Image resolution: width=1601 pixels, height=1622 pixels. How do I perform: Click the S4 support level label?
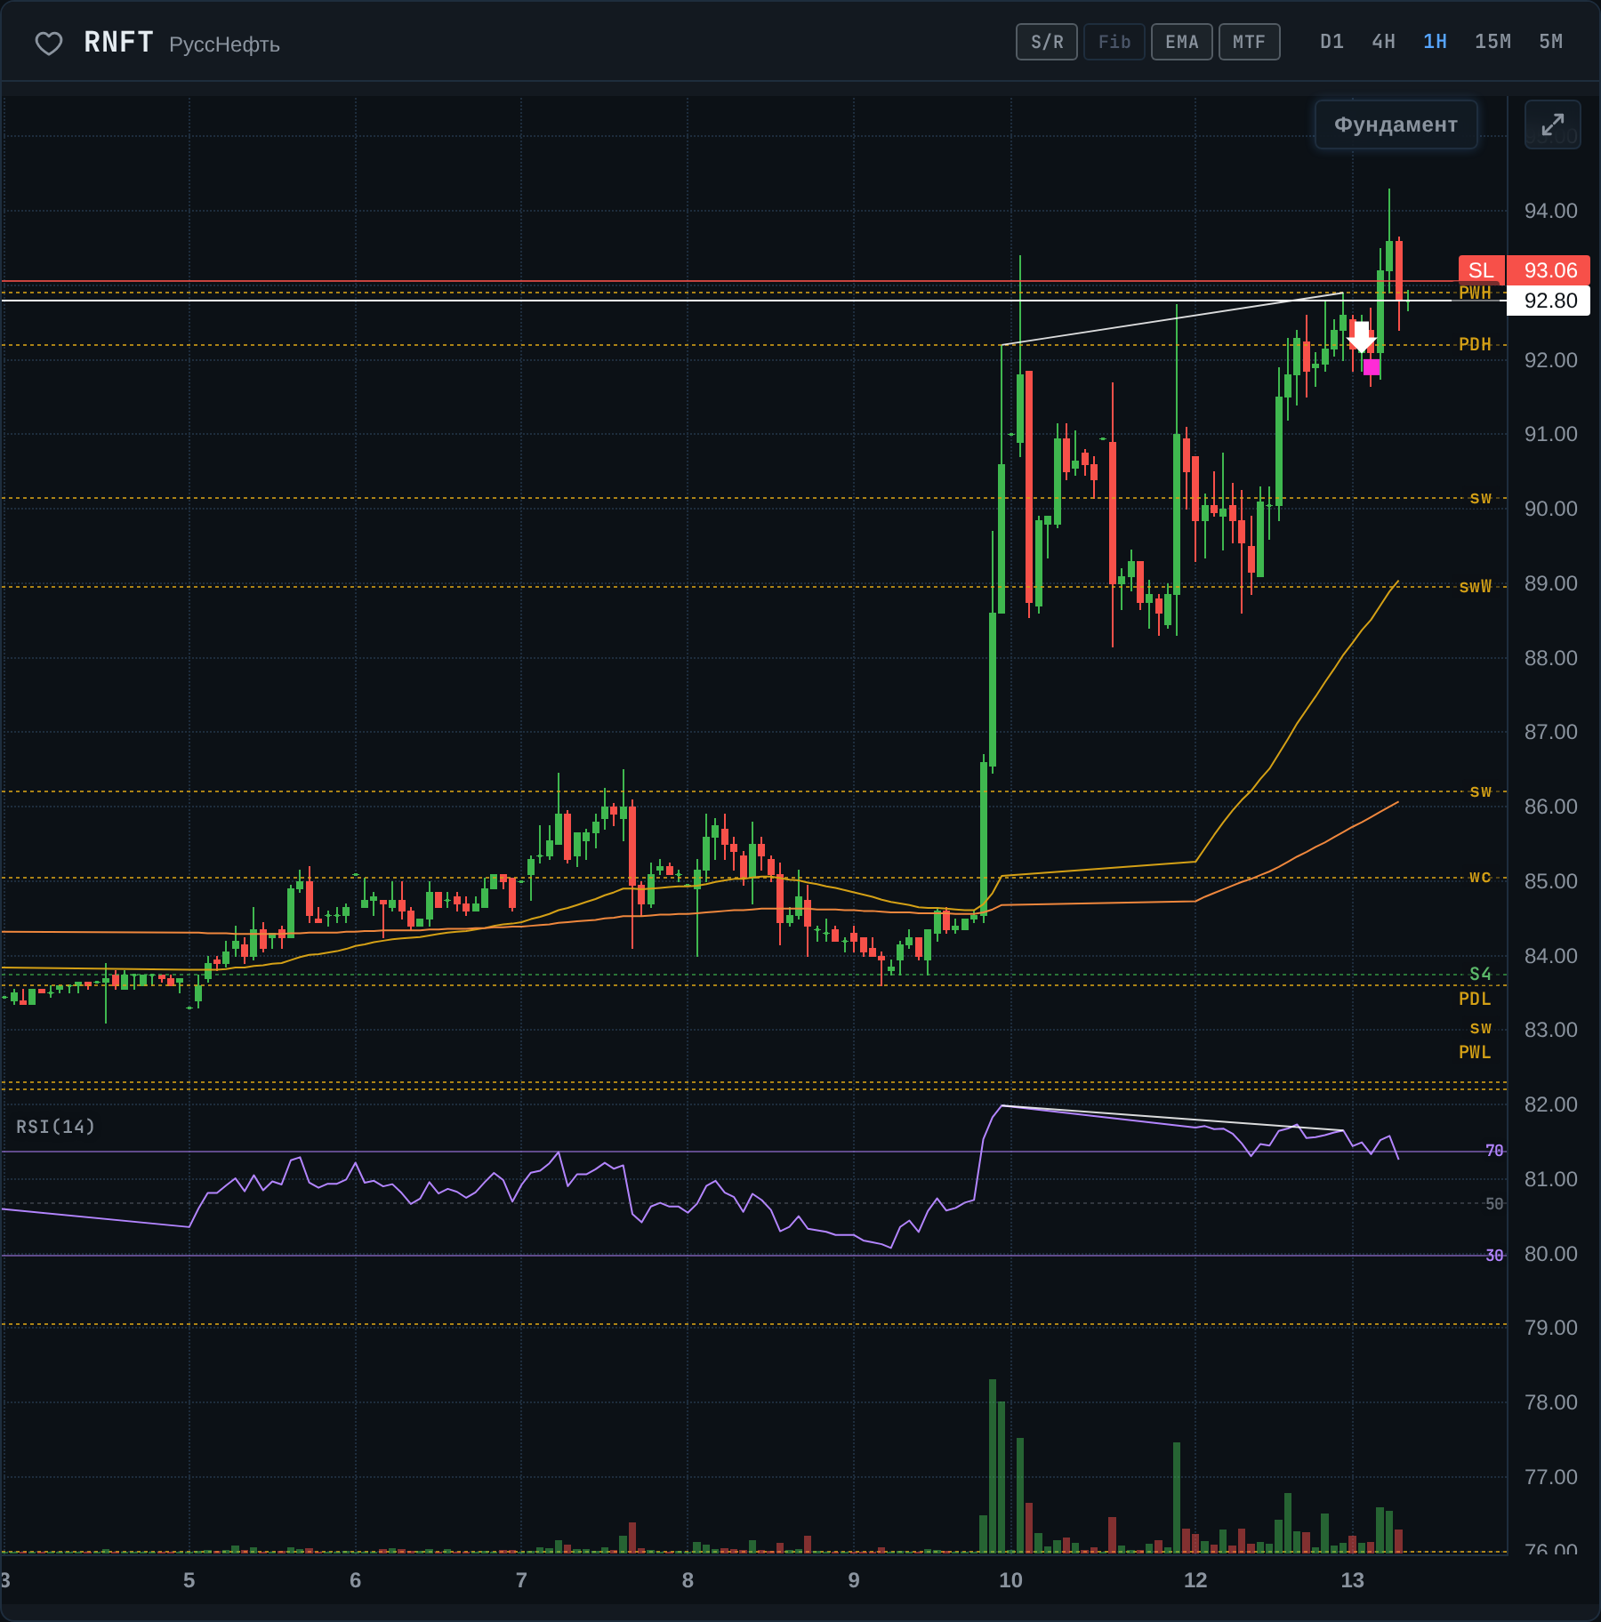coord(1480,974)
